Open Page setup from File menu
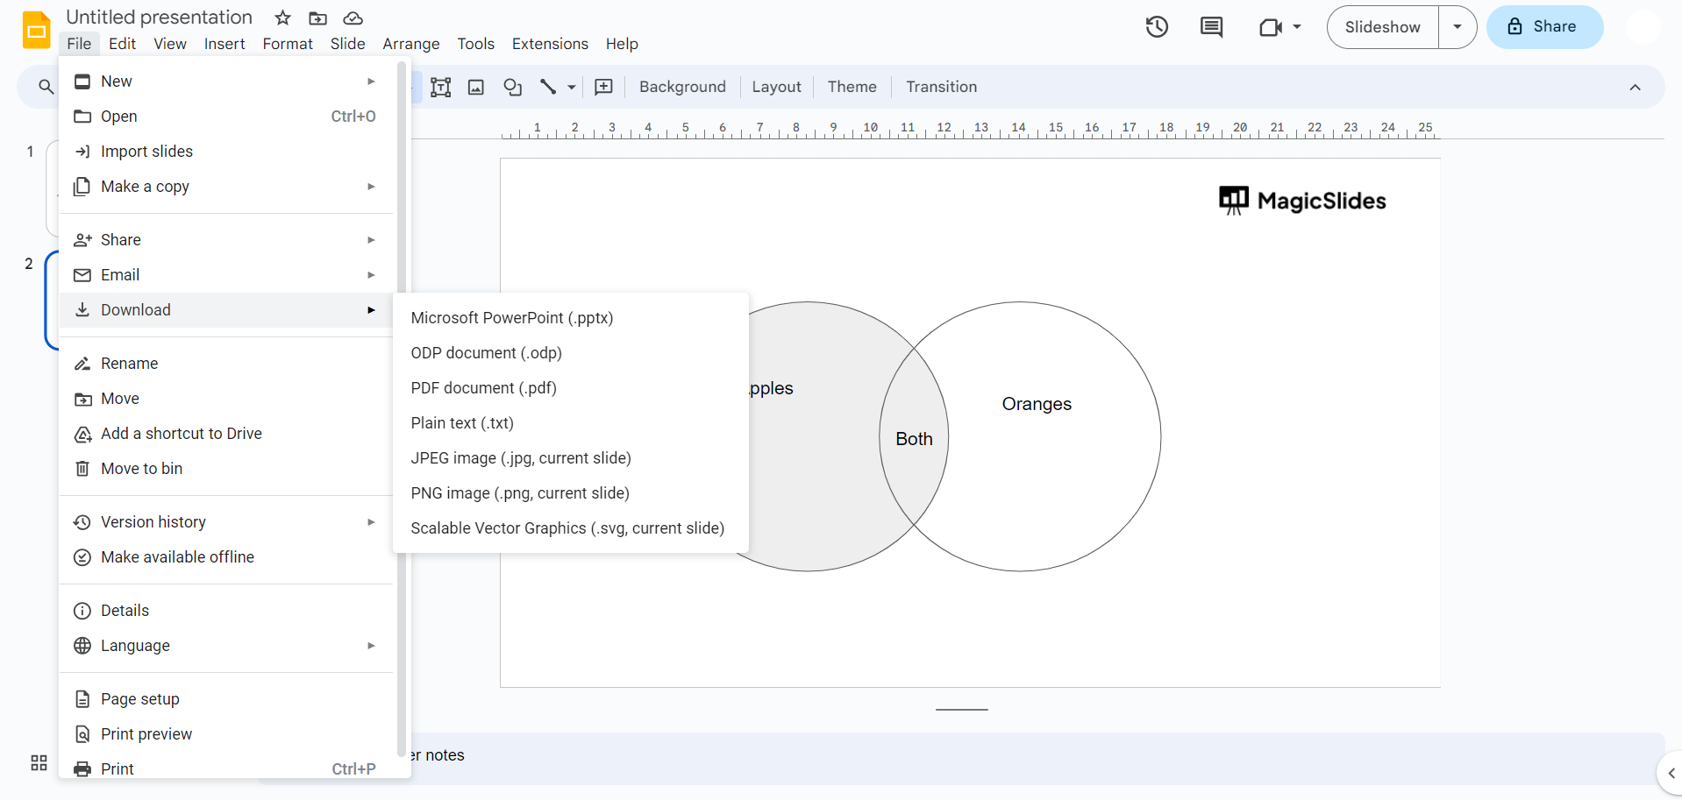Screen dimensions: 1682x800 click(x=139, y=699)
